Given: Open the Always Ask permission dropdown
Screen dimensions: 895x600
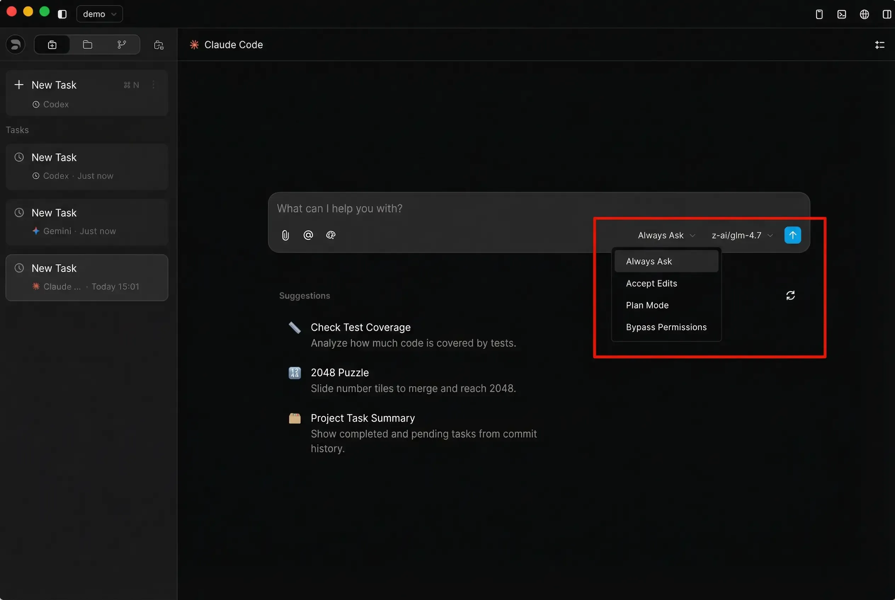Looking at the screenshot, I should [x=666, y=235].
